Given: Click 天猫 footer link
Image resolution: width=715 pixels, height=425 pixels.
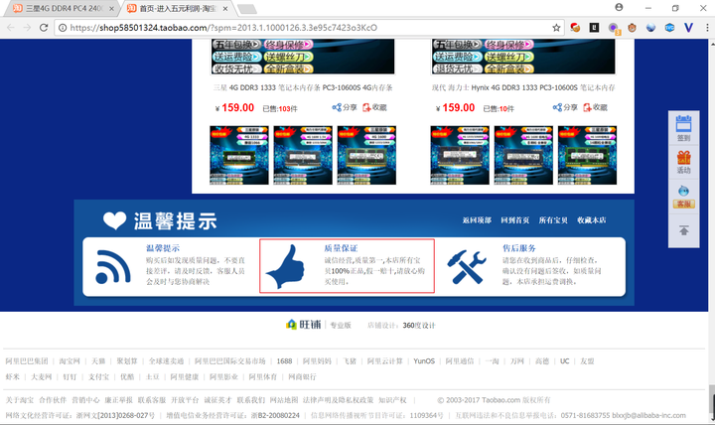Looking at the screenshot, I should 98,361.
